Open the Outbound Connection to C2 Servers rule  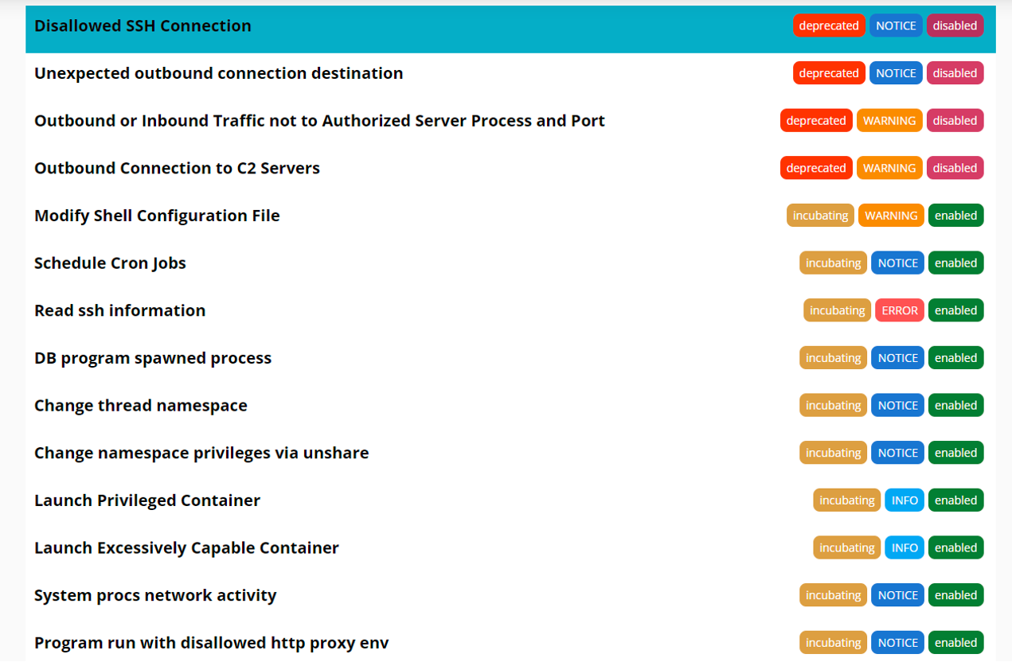(177, 168)
